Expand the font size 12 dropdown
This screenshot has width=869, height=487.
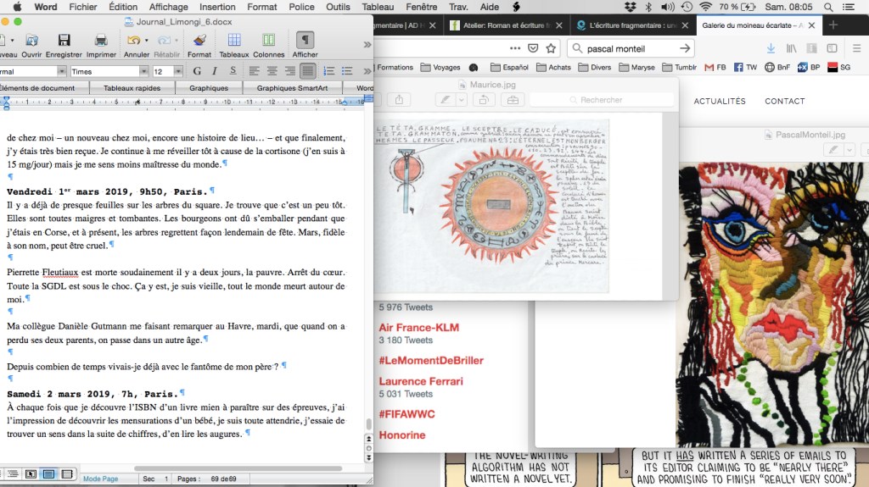179,71
